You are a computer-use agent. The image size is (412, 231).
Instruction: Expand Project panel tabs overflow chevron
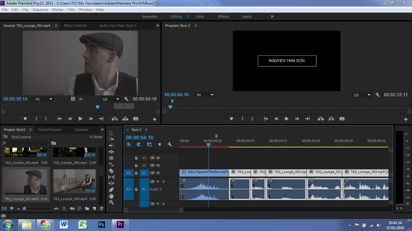[102, 130]
